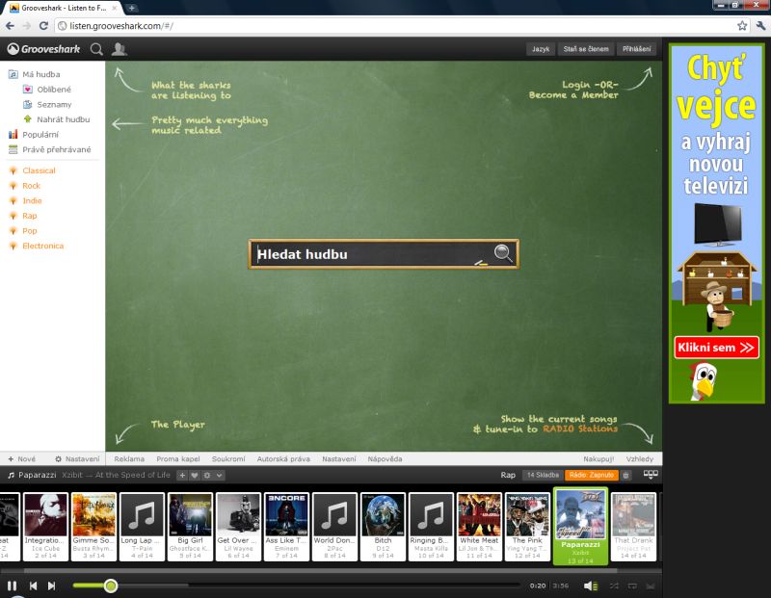771x598 pixels.
Task: Click the Grooveshark logo in header
Action: tap(43, 49)
